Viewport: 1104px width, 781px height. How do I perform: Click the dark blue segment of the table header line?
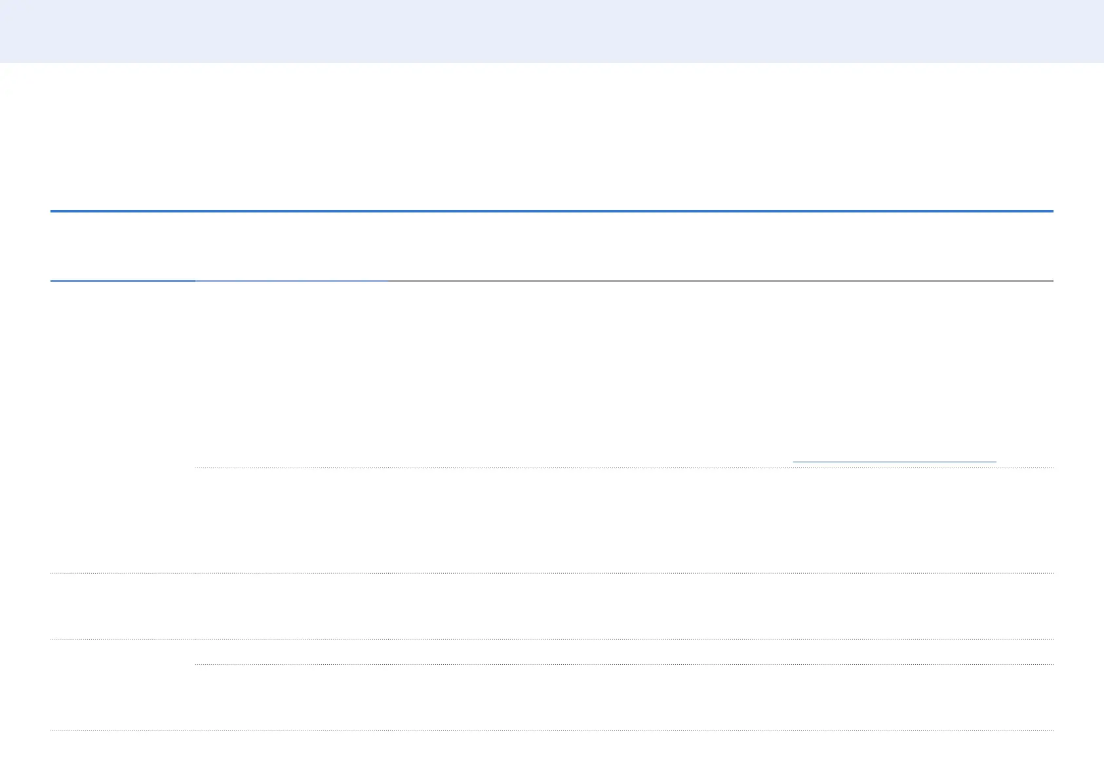(x=123, y=281)
